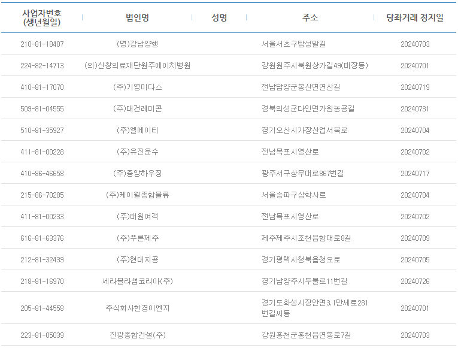The width and height of the screenshot is (458, 348).
Task: Click company name (주)현대지공
Action: (137, 260)
